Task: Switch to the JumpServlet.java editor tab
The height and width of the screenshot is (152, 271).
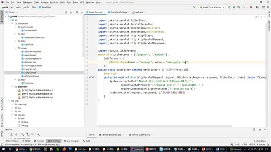Action: 119,12
